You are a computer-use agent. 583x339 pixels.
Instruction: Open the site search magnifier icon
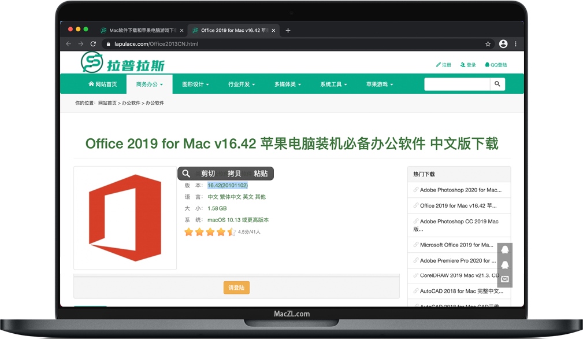(x=497, y=84)
